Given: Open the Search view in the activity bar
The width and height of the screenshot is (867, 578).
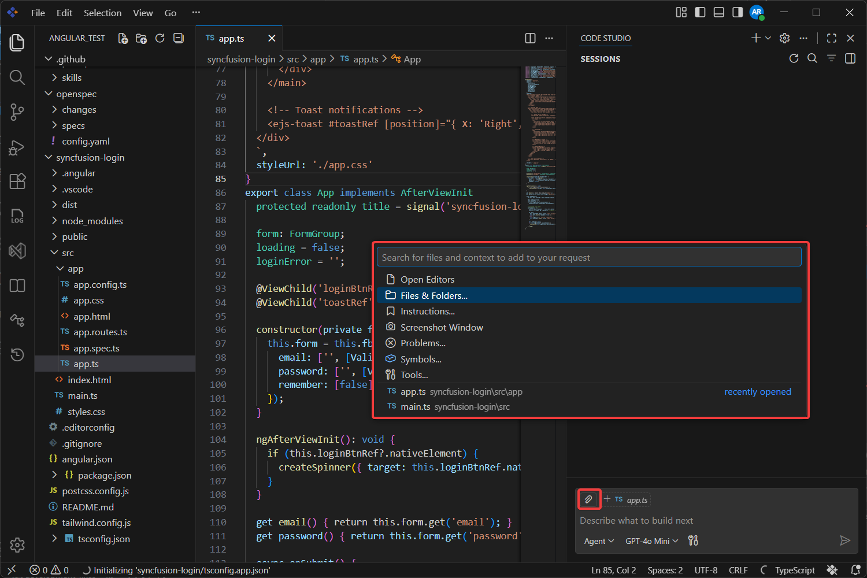Looking at the screenshot, I should click(x=17, y=77).
